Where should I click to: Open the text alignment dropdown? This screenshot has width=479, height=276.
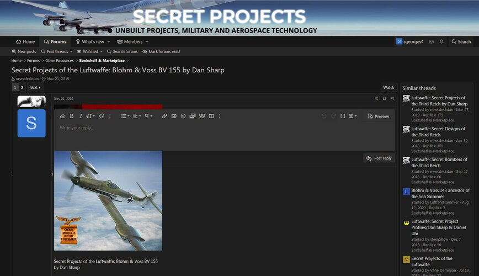pos(137,116)
